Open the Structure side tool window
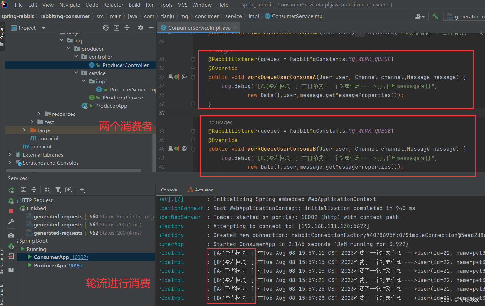This screenshot has height=306, width=485. 2,261
